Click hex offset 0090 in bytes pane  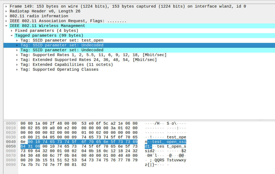point(11,165)
